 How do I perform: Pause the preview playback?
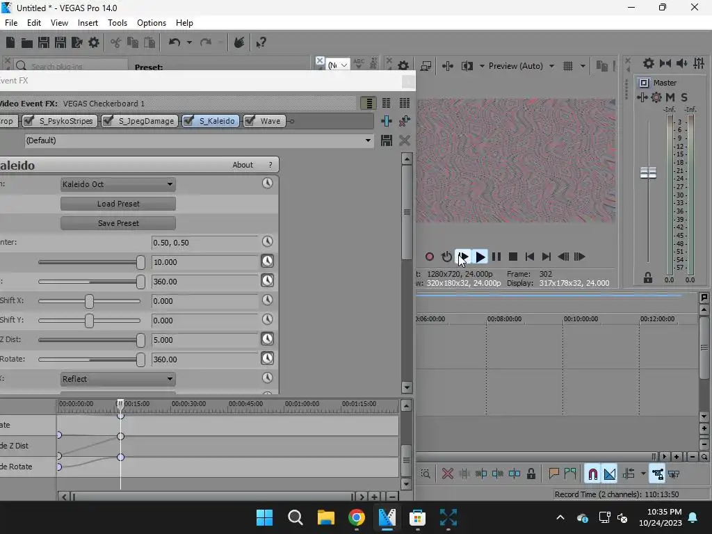[496, 257]
